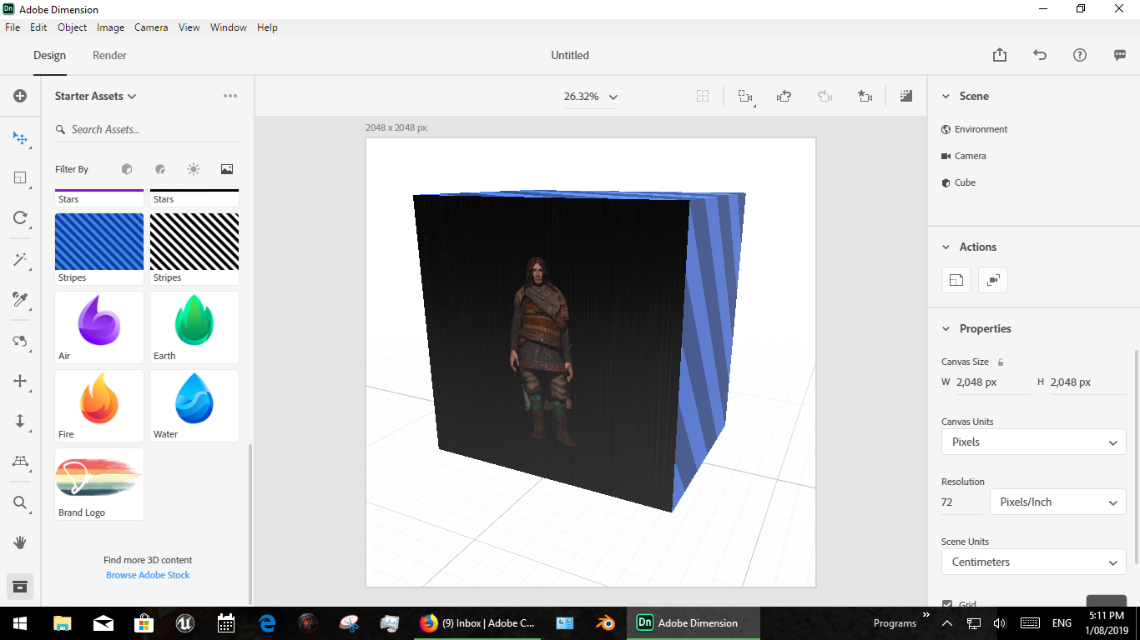Open the feedback speech bubble icon
This screenshot has height=640, width=1140.
point(1120,55)
